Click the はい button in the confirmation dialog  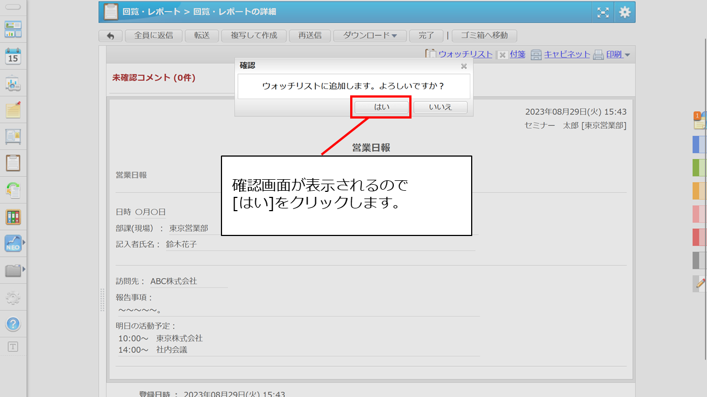click(x=382, y=107)
